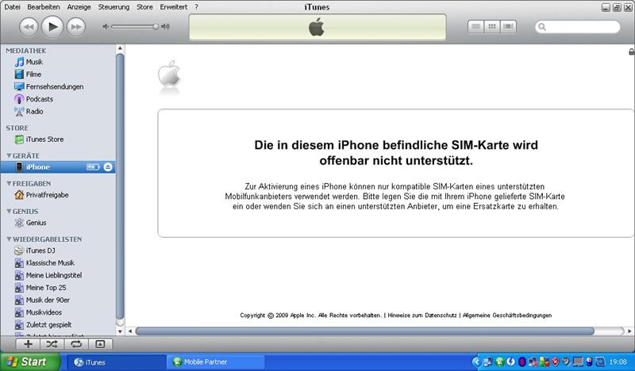This screenshot has width=635, height=371.
Task: Open the Store menu
Action: coord(144,7)
